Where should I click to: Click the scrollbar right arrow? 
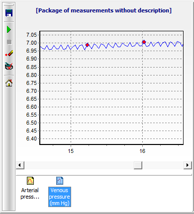click(x=188, y=165)
